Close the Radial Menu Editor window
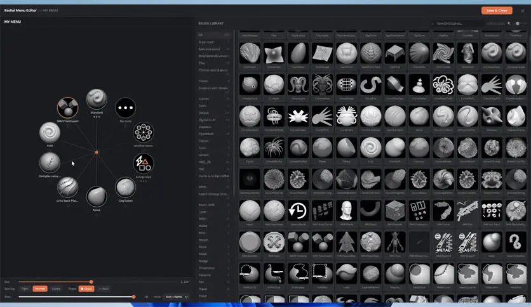Image resolution: width=531 pixels, height=307 pixels. point(523,11)
